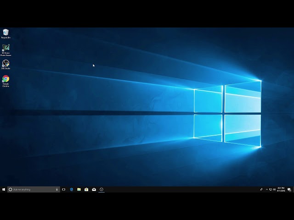Click the Show desktop sliver at taskbar end
Viewport: 294px width, 220px height.
click(293, 189)
